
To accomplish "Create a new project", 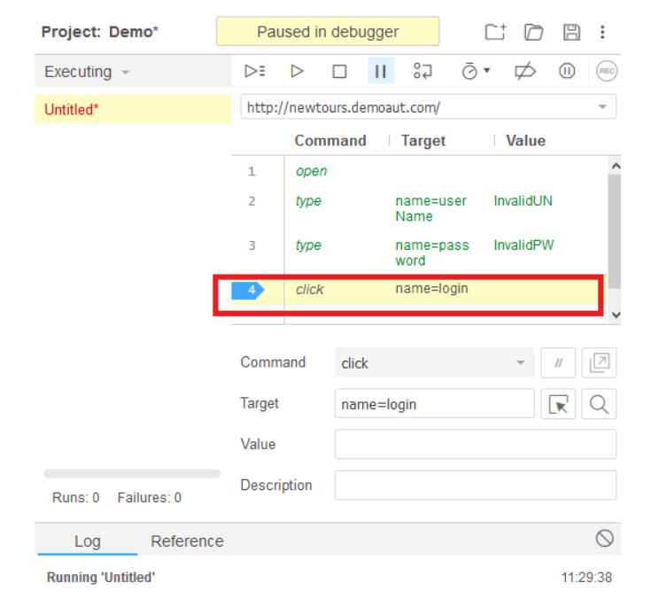I will (x=495, y=33).
